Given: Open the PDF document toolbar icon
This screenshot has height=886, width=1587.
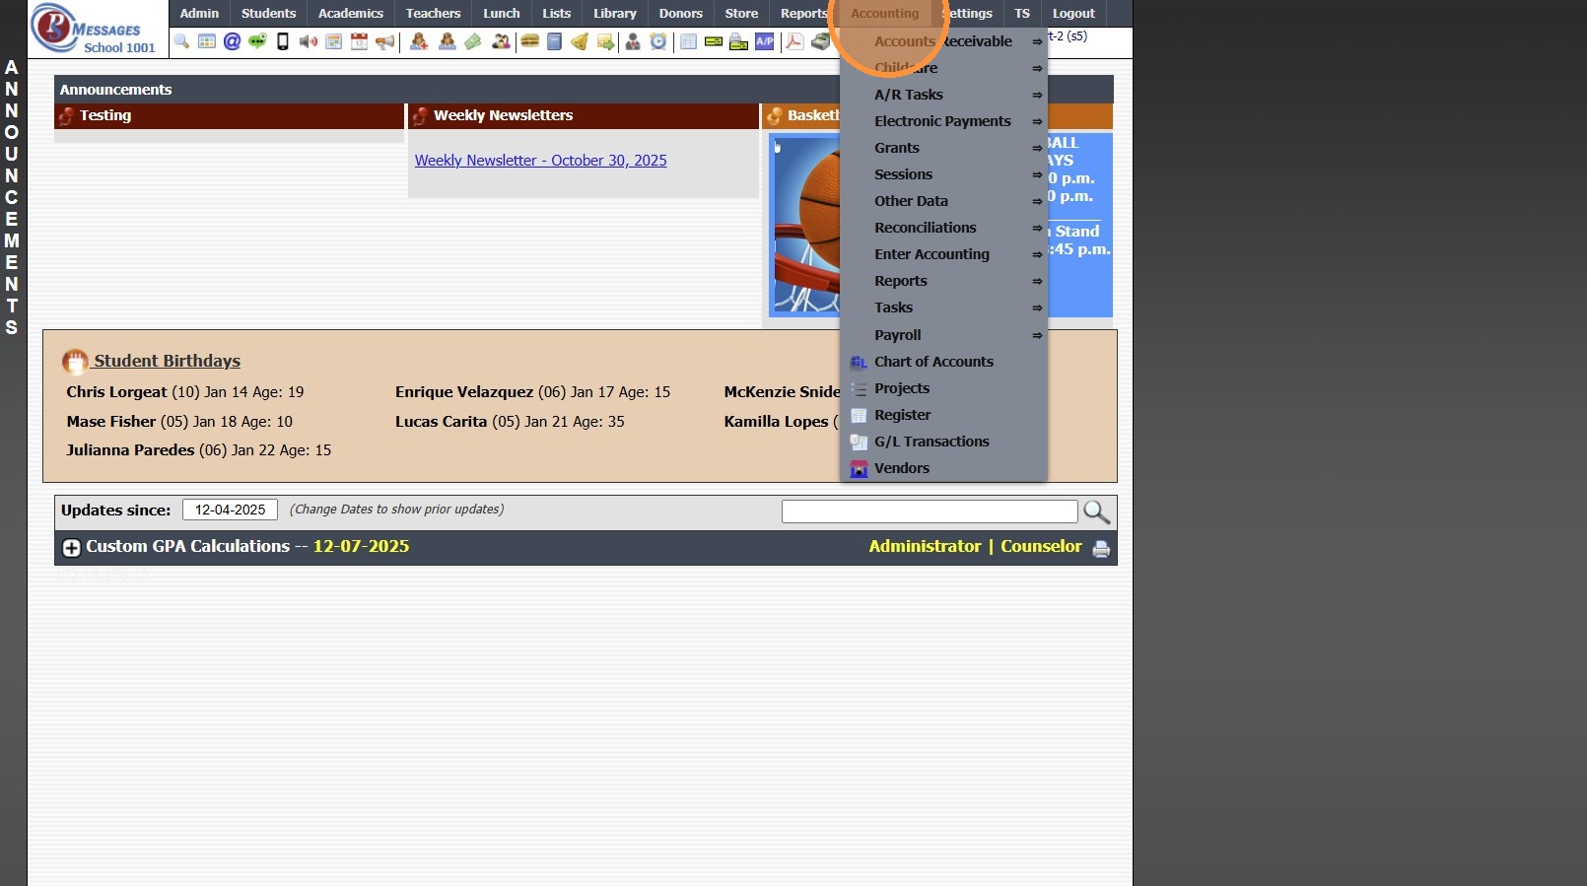Looking at the screenshot, I should 794,41.
